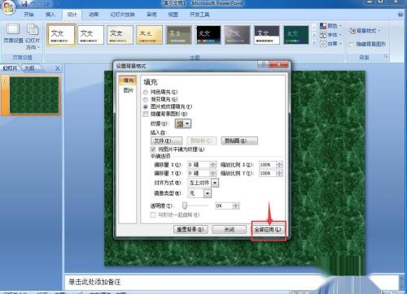Open the 镜像类型 mirror type dropdown
The image size is (407, 294).
coord(208,193)
